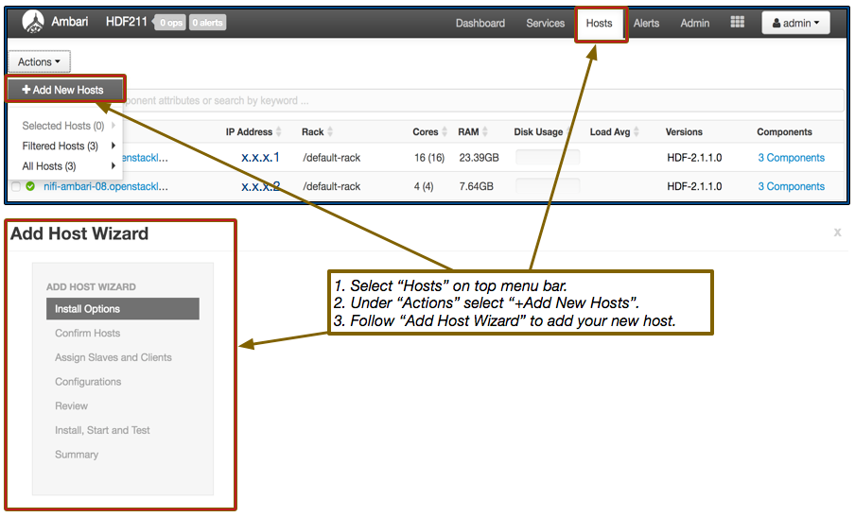The image size is (855, 517).
Task: Select the Summary wizard step
Action: click(77, 455)
